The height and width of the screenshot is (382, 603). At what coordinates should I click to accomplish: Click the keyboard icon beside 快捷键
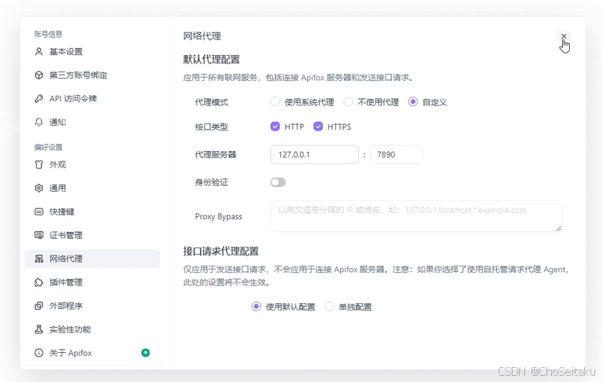[x=39, y=211]
